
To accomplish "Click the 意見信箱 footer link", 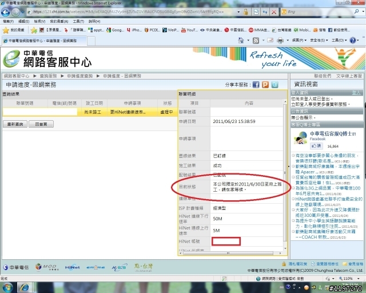I will pyautogui.click(x=355, y=264).
